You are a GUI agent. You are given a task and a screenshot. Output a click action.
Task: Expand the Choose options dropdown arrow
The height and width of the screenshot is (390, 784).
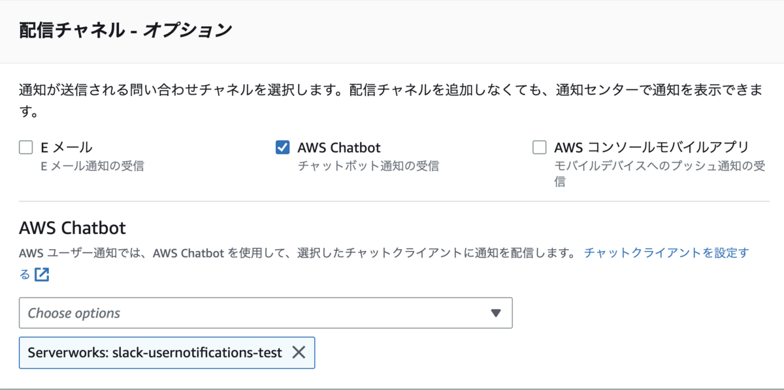496,313
